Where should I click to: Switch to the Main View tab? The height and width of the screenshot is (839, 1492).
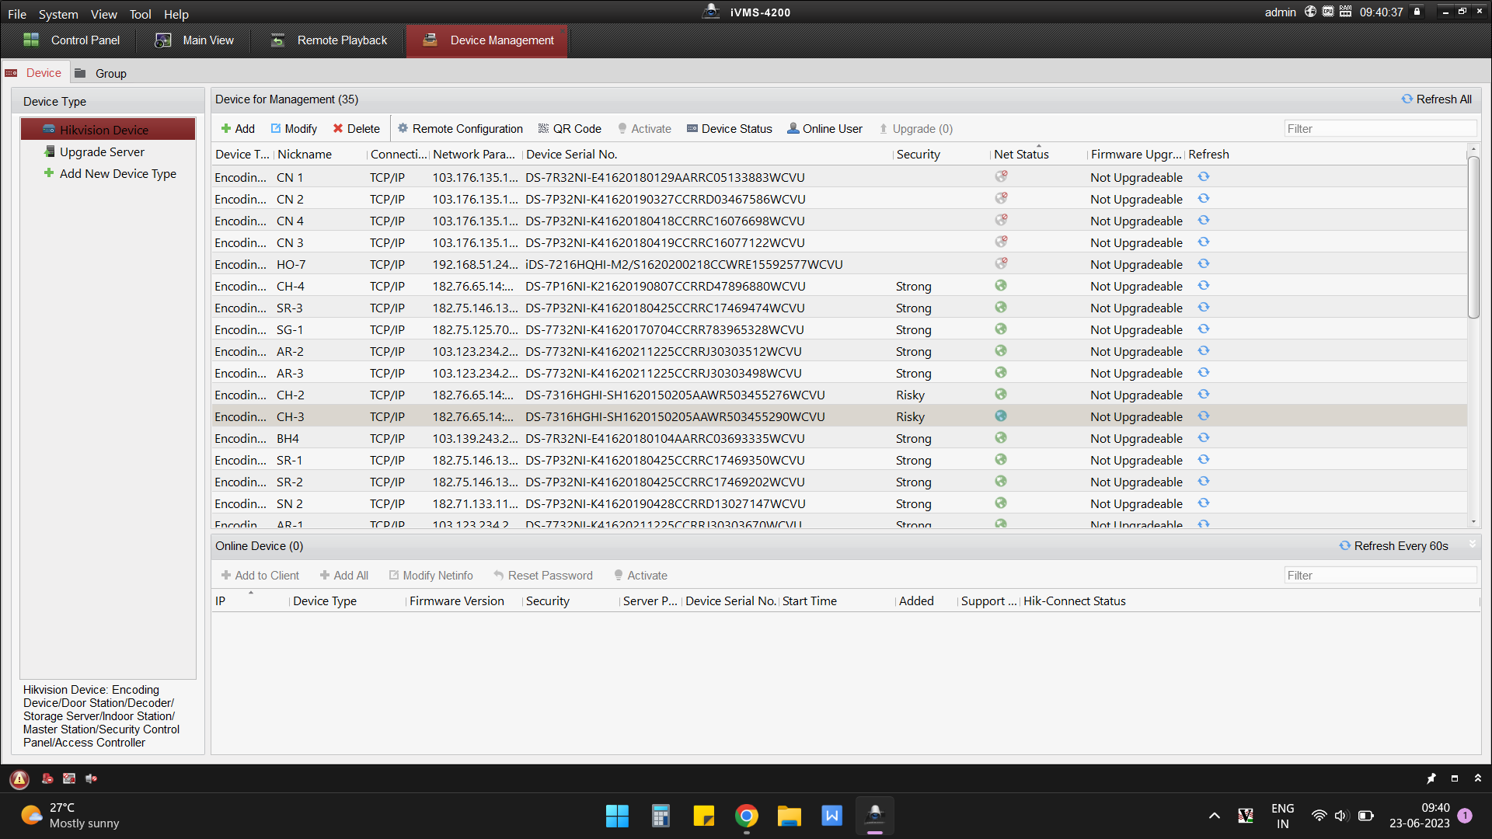point(194,40)
